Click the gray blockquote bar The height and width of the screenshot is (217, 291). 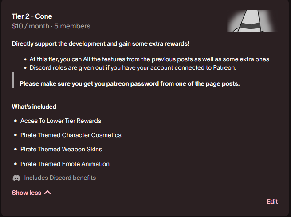13,80
